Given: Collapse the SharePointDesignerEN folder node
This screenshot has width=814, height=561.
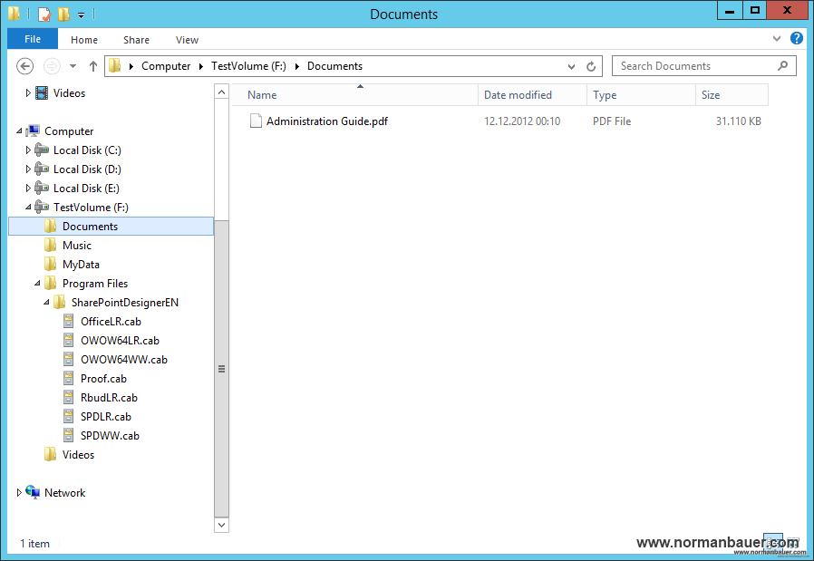Looking at the screenshot, I should click(x=46, y=303).
